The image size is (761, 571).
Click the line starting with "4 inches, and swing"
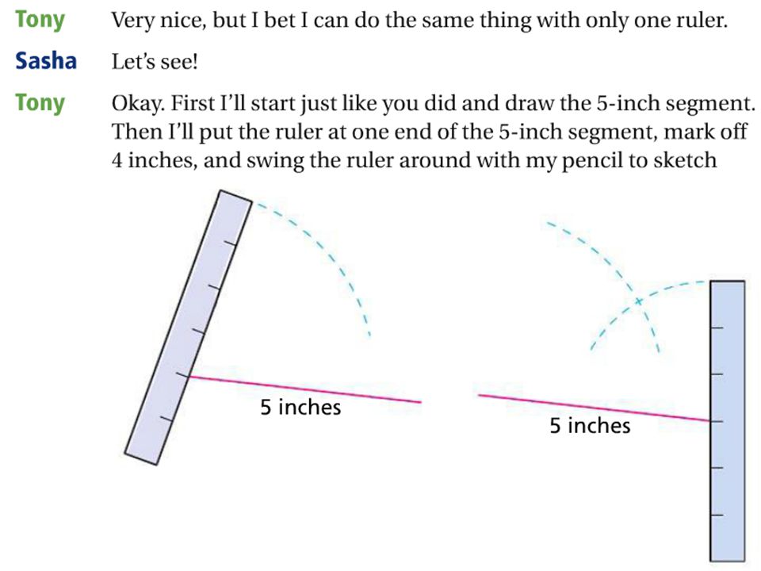point(414,160)
